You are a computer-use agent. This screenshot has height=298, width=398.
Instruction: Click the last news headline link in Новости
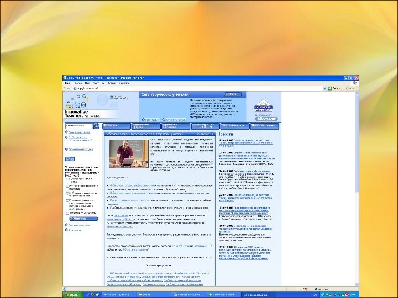coord(245,253)
